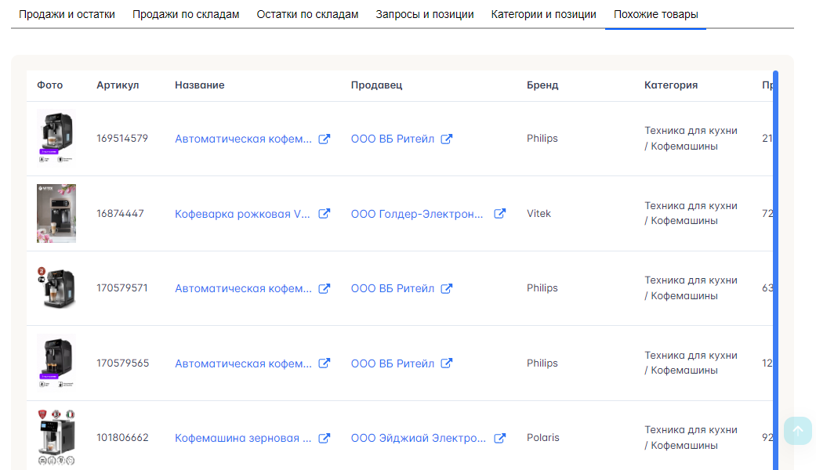Select the Запросы и позиции tab
The height and width of the screenshot is (470, 816).
(425, 15)
